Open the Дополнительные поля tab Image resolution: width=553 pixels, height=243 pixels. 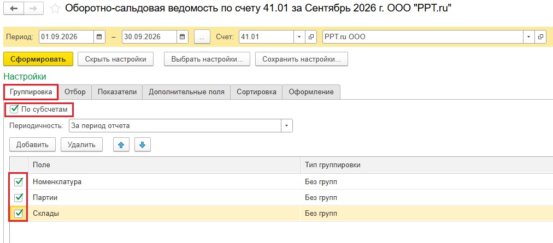(x=186, y=92)
